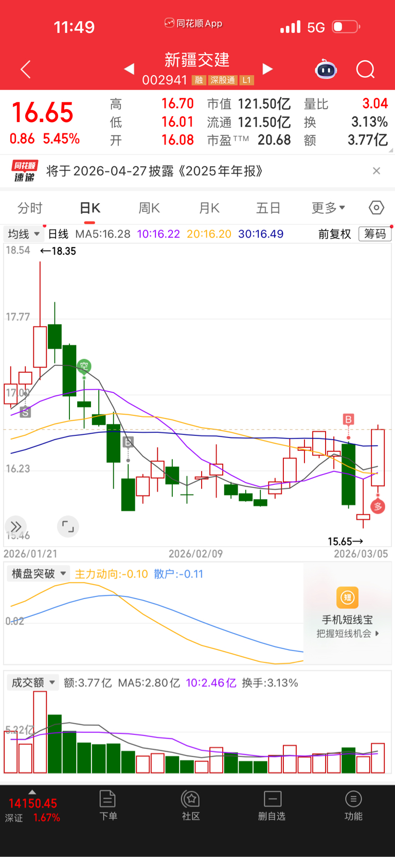Expand the 更多 chart period dropdown

click(328, 208)
